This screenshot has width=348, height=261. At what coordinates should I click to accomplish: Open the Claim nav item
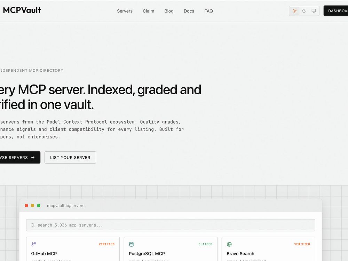click(x=149, y=11)
